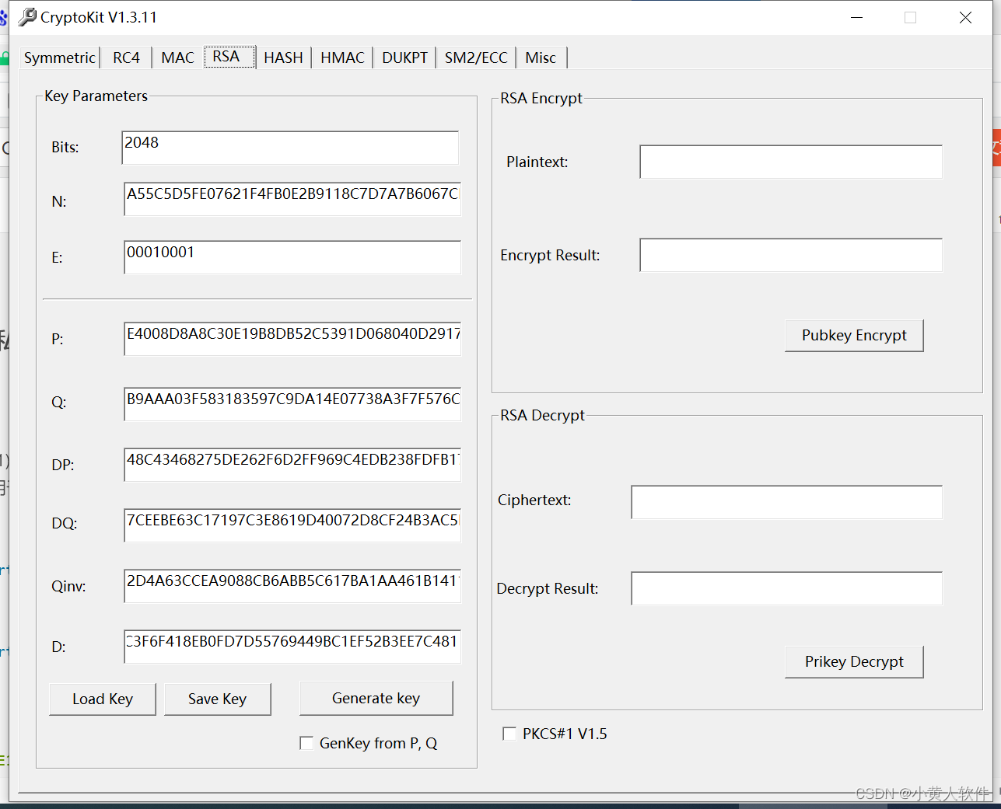1001x809 pixels.
Task: Select the Misc tab
Action: pos(541,58)
